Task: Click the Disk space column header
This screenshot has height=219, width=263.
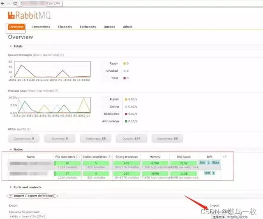Action: pyautogui.click(x=184, y=157)
